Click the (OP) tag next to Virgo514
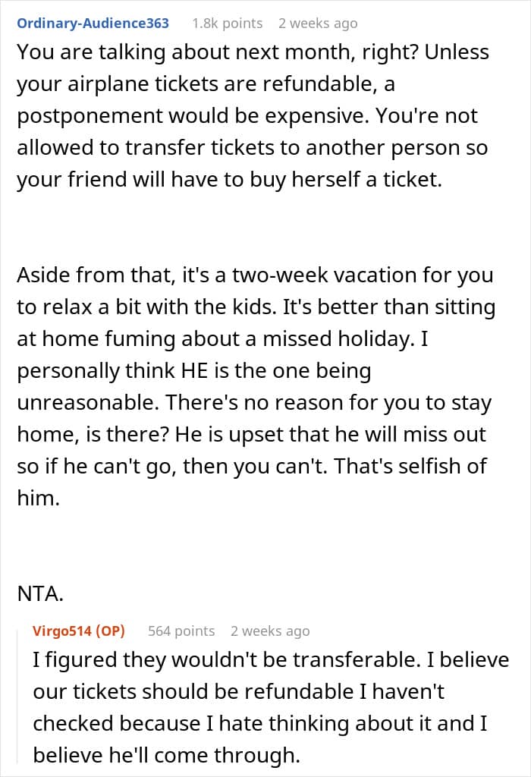This screenshot has height=777, width=531. [110, 631]
